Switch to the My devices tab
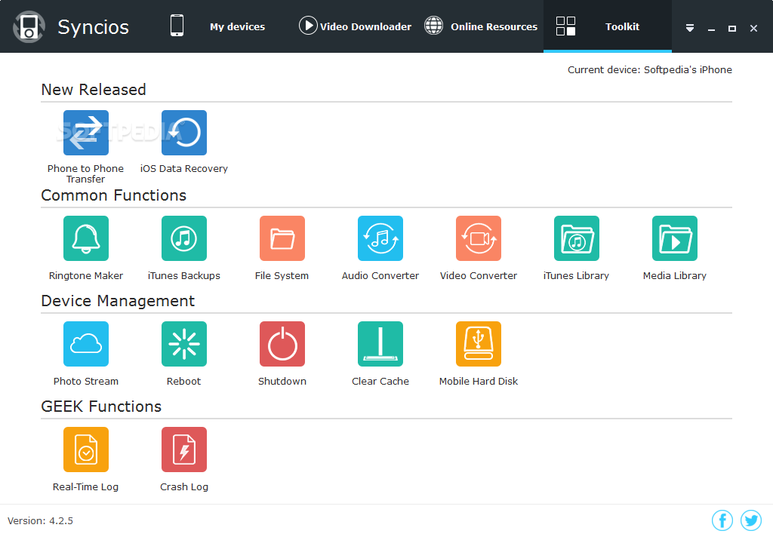This screenshot has width=773, height=537. pos(237,26)
